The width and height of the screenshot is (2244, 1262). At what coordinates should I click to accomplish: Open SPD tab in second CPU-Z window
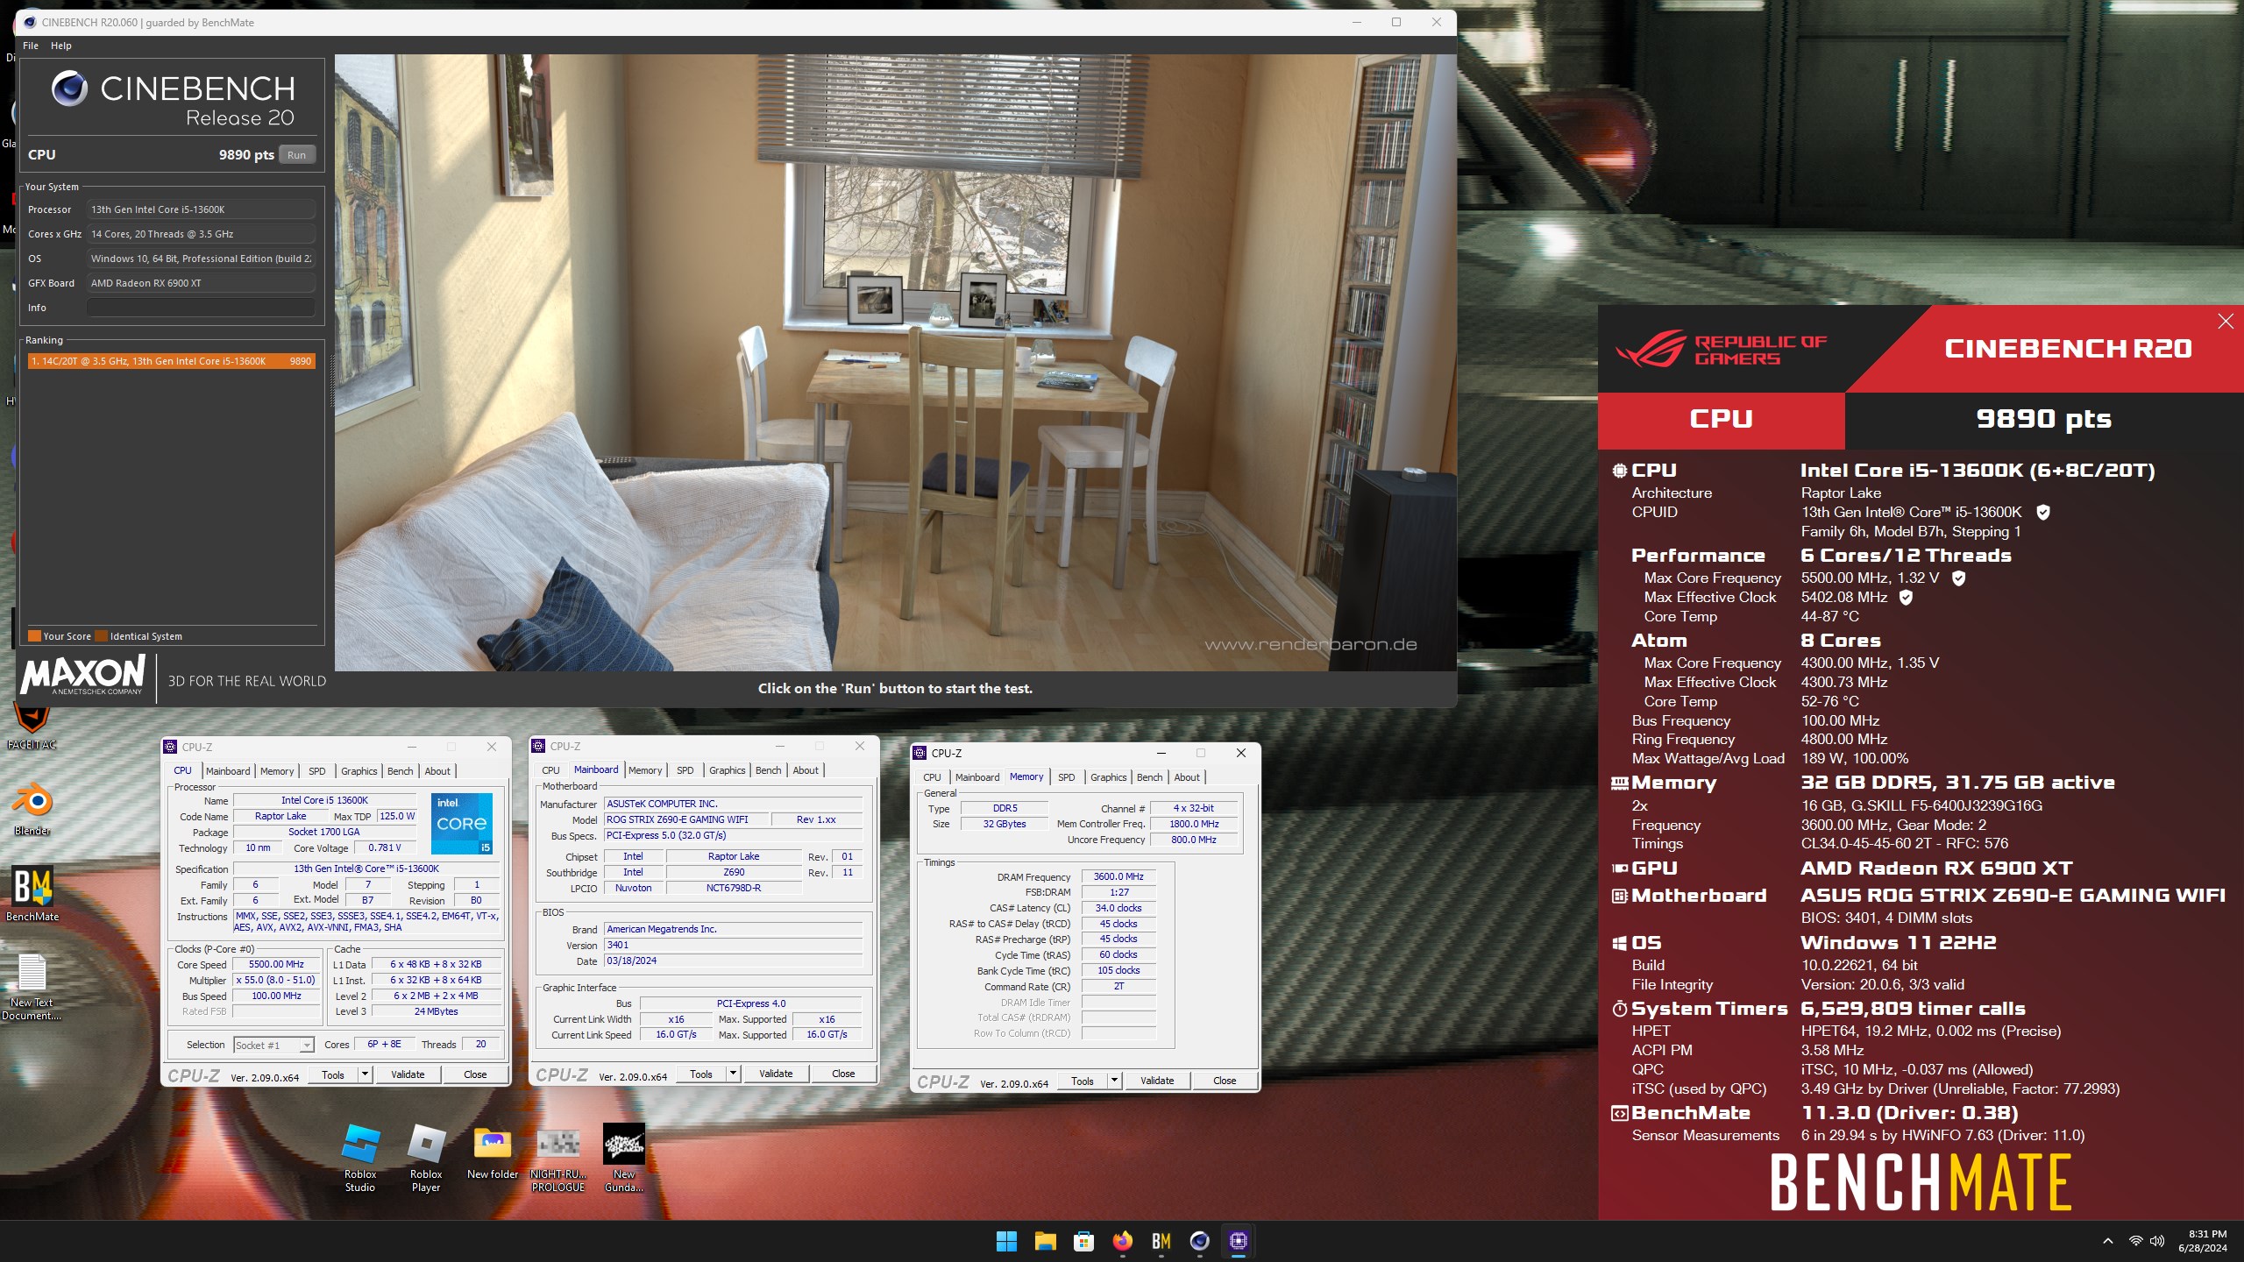tap(685, 770)
